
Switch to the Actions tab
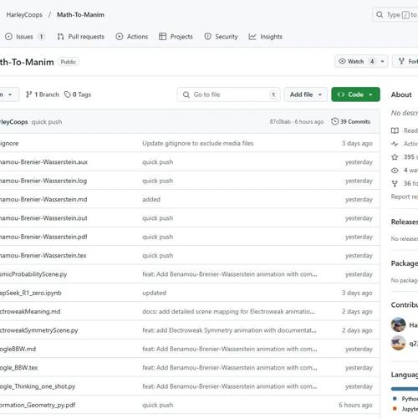[132, 37]
